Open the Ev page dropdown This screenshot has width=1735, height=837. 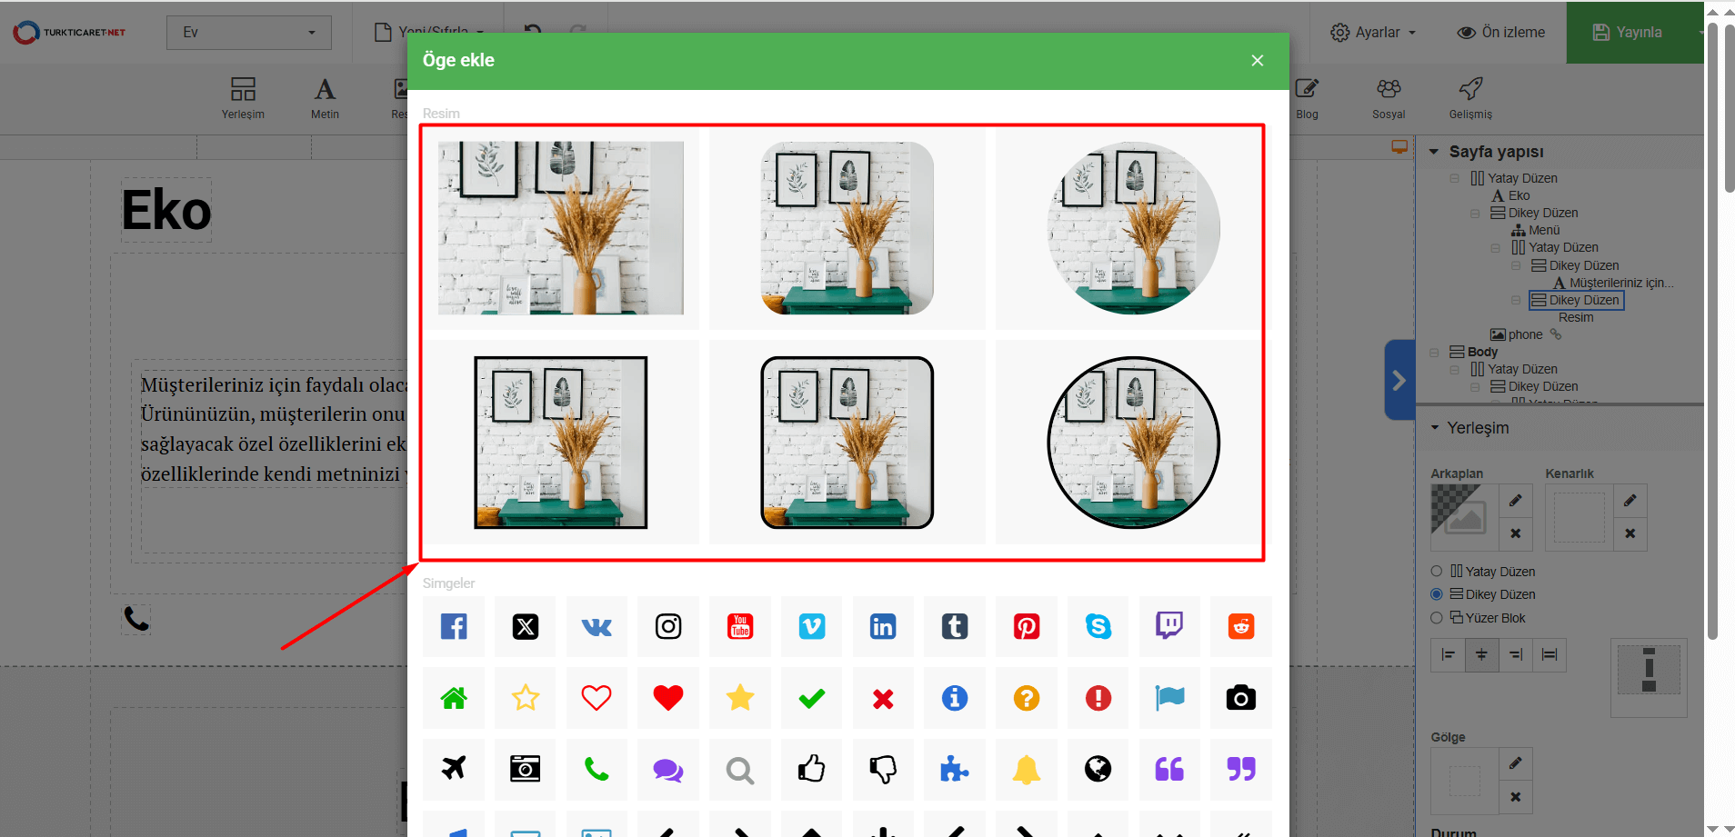point(248,33)
